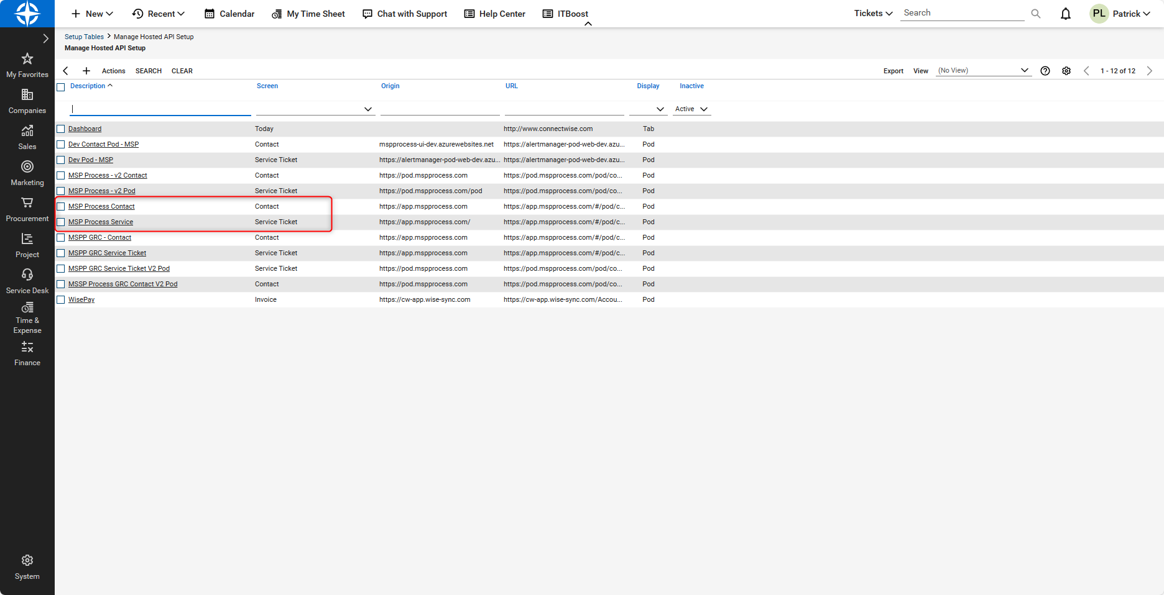The width and height of the screenshot is (1164, 595).
Task: Open the Service Desk headset module
Action: pos(27,282)
